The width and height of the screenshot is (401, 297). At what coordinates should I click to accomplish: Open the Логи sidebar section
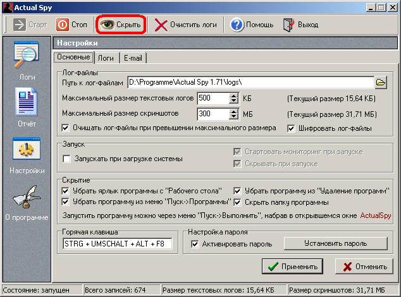[x=27, y=61]
